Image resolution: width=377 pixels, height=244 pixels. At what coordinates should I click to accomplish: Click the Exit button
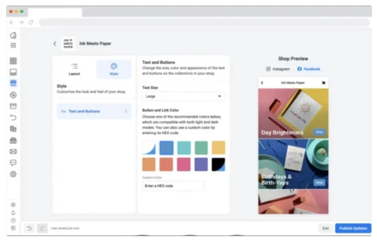[x=325, y=228]
